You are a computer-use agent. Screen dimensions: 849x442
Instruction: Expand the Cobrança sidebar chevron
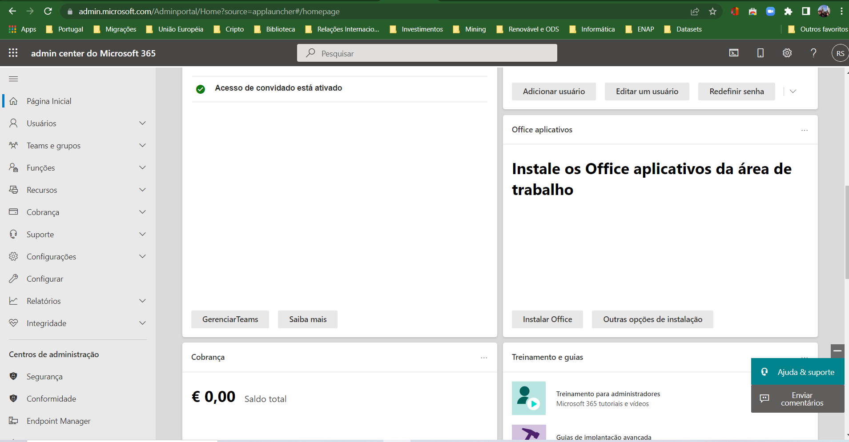[x=142, y=212]
